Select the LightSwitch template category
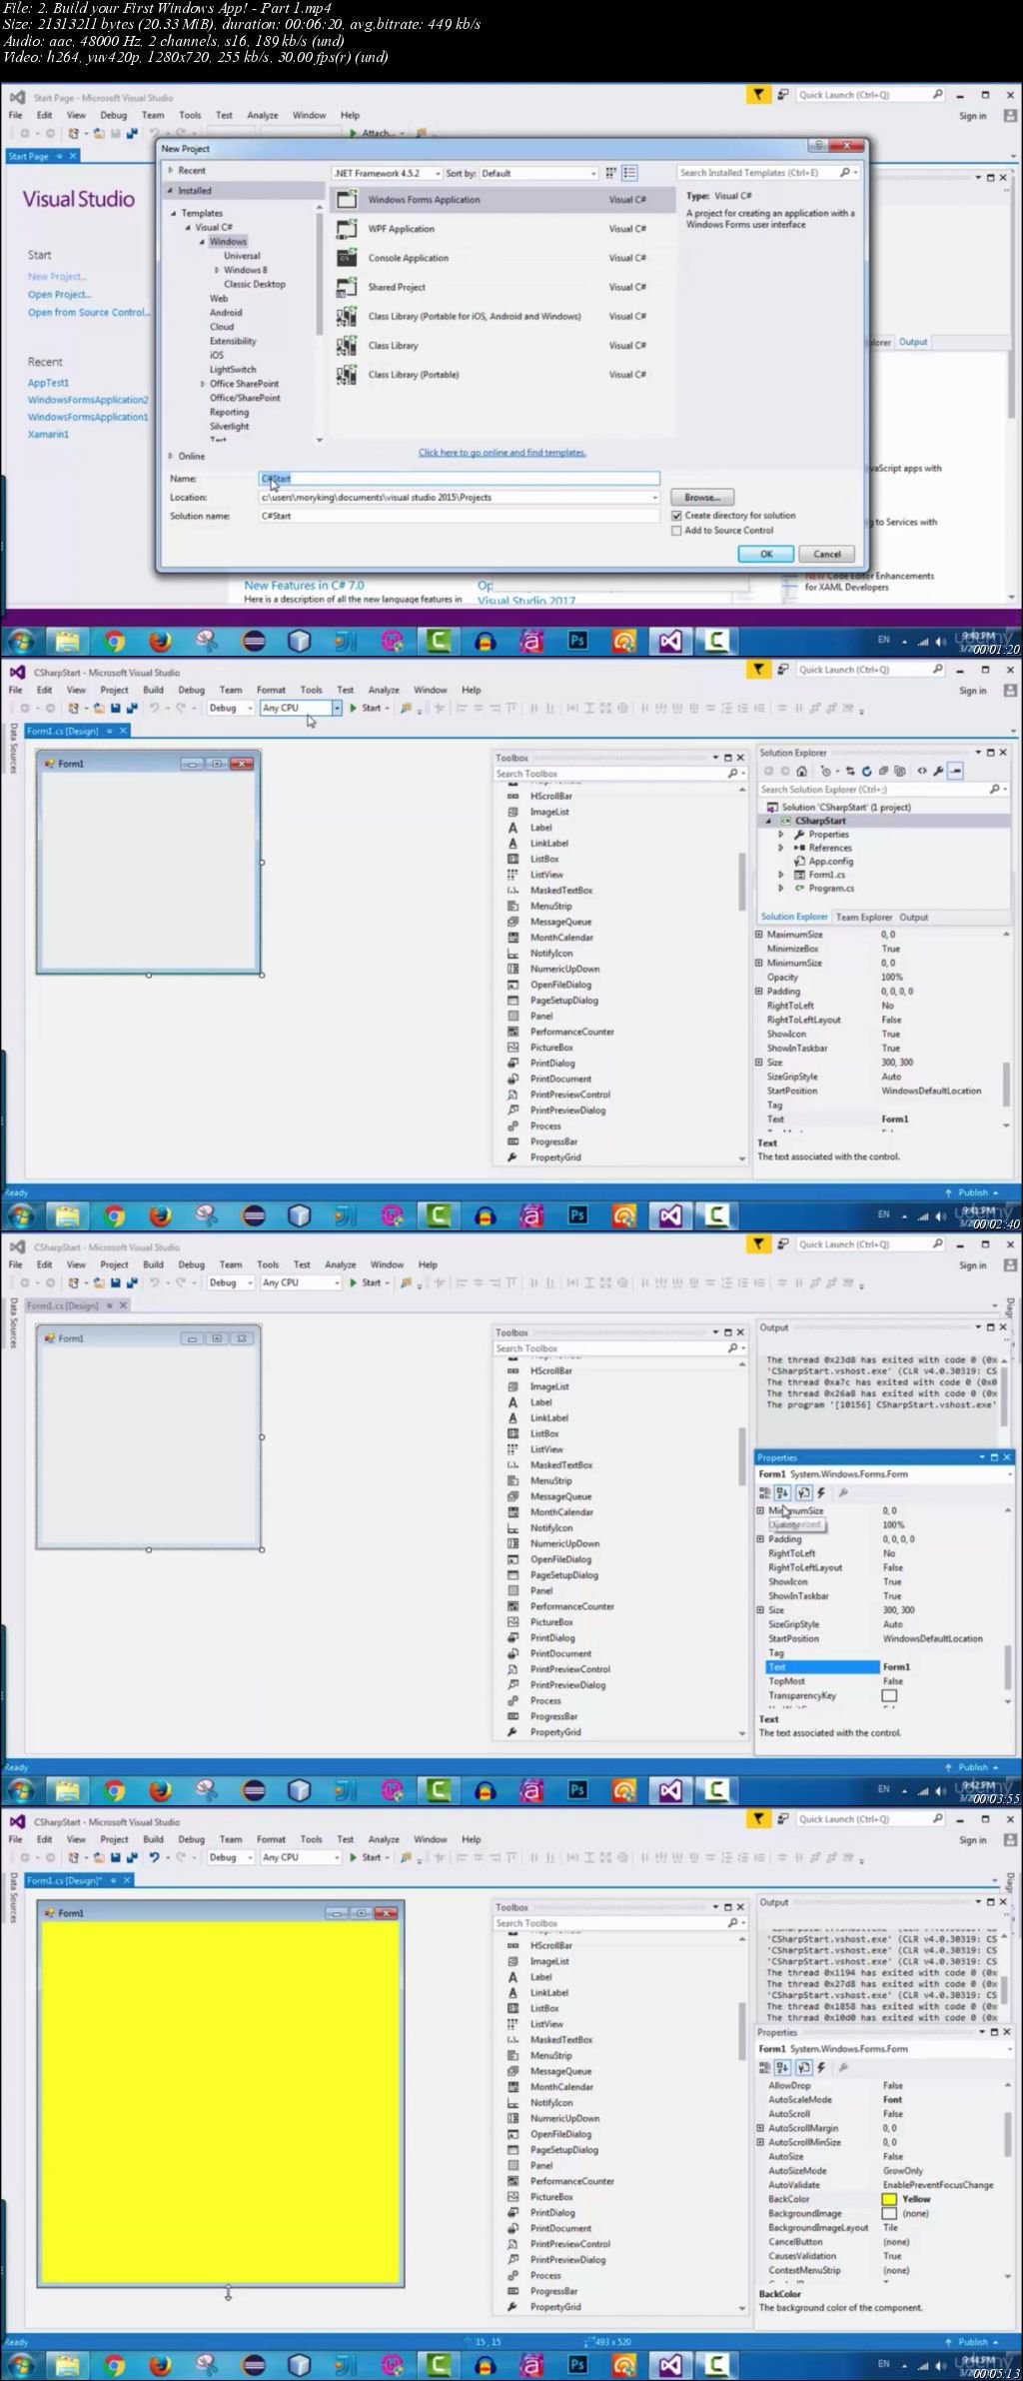The width and height of the screenshot is (1023, 2381). pyautogui.click(x=233, y=370)
